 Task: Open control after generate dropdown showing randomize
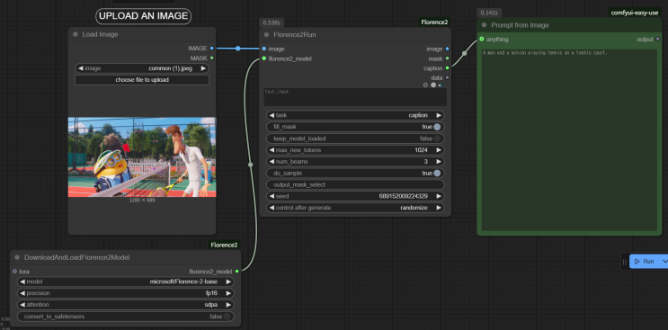click(x=355, y=208)
